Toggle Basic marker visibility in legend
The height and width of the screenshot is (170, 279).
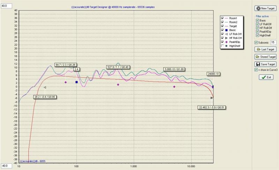click(x=222, y=30)
